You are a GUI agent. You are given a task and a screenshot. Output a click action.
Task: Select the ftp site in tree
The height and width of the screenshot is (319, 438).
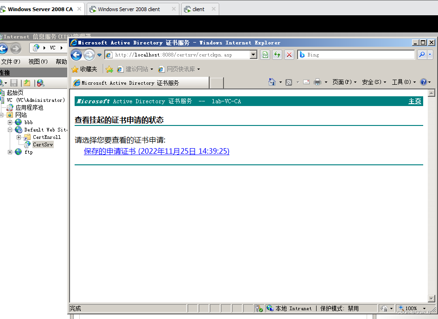click(x=28, y=152)
